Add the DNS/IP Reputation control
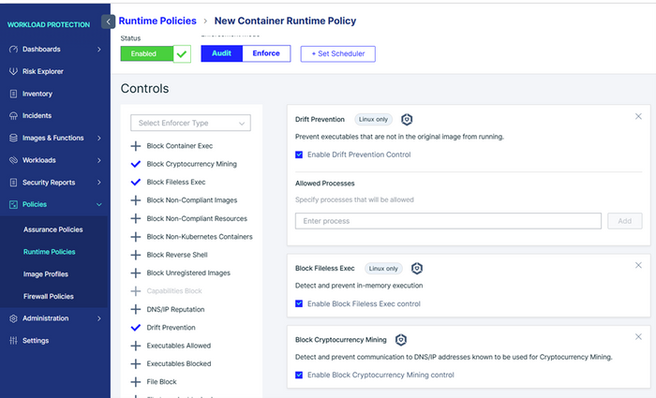 click(x=136, y=309)
